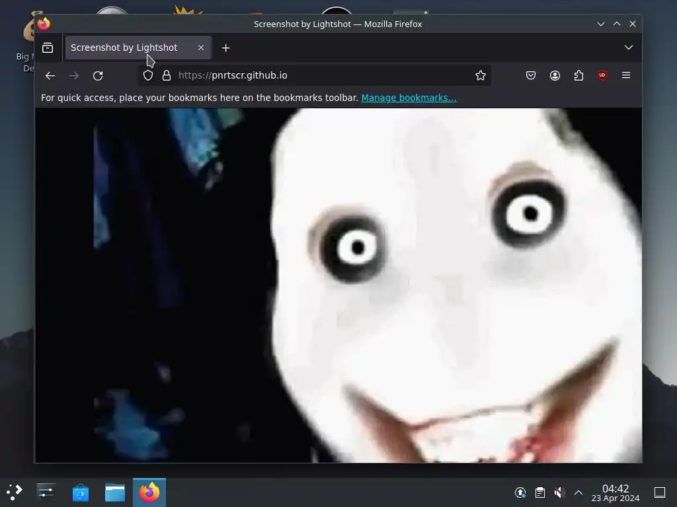Open the uBlock Origin extension
The height and width of the screenshot is (507, 677).
pos(602,75)
